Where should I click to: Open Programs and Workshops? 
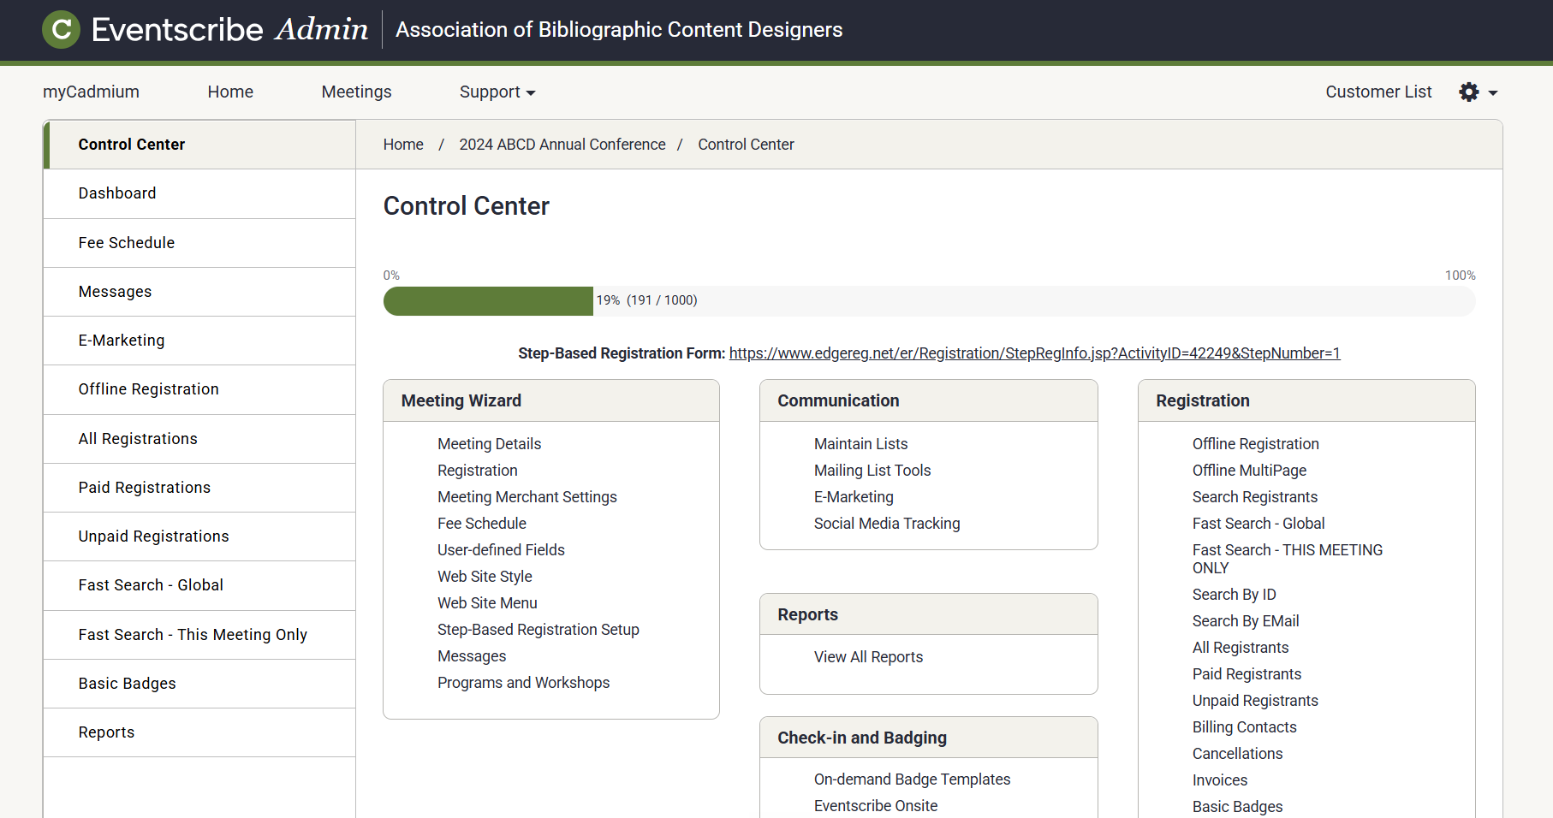[524, 683]
